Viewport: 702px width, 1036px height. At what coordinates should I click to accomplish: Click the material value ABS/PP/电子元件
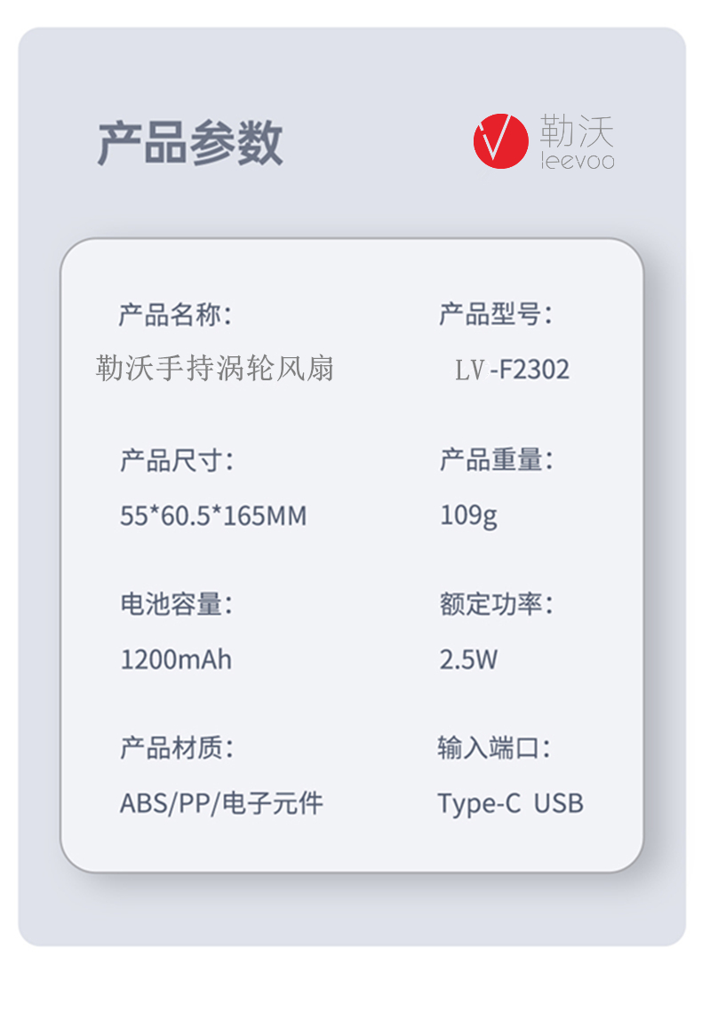coord(221,803)
